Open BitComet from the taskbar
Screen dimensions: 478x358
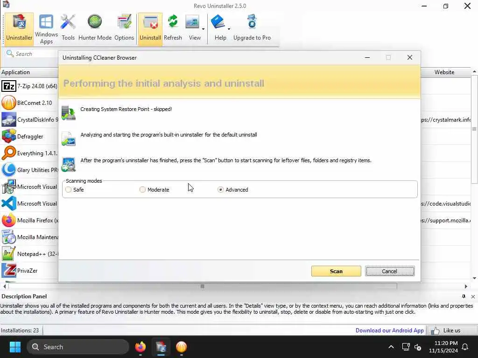click(x=182, y=347)
